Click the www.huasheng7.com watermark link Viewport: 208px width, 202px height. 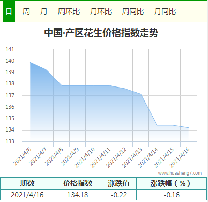(180, 173)
